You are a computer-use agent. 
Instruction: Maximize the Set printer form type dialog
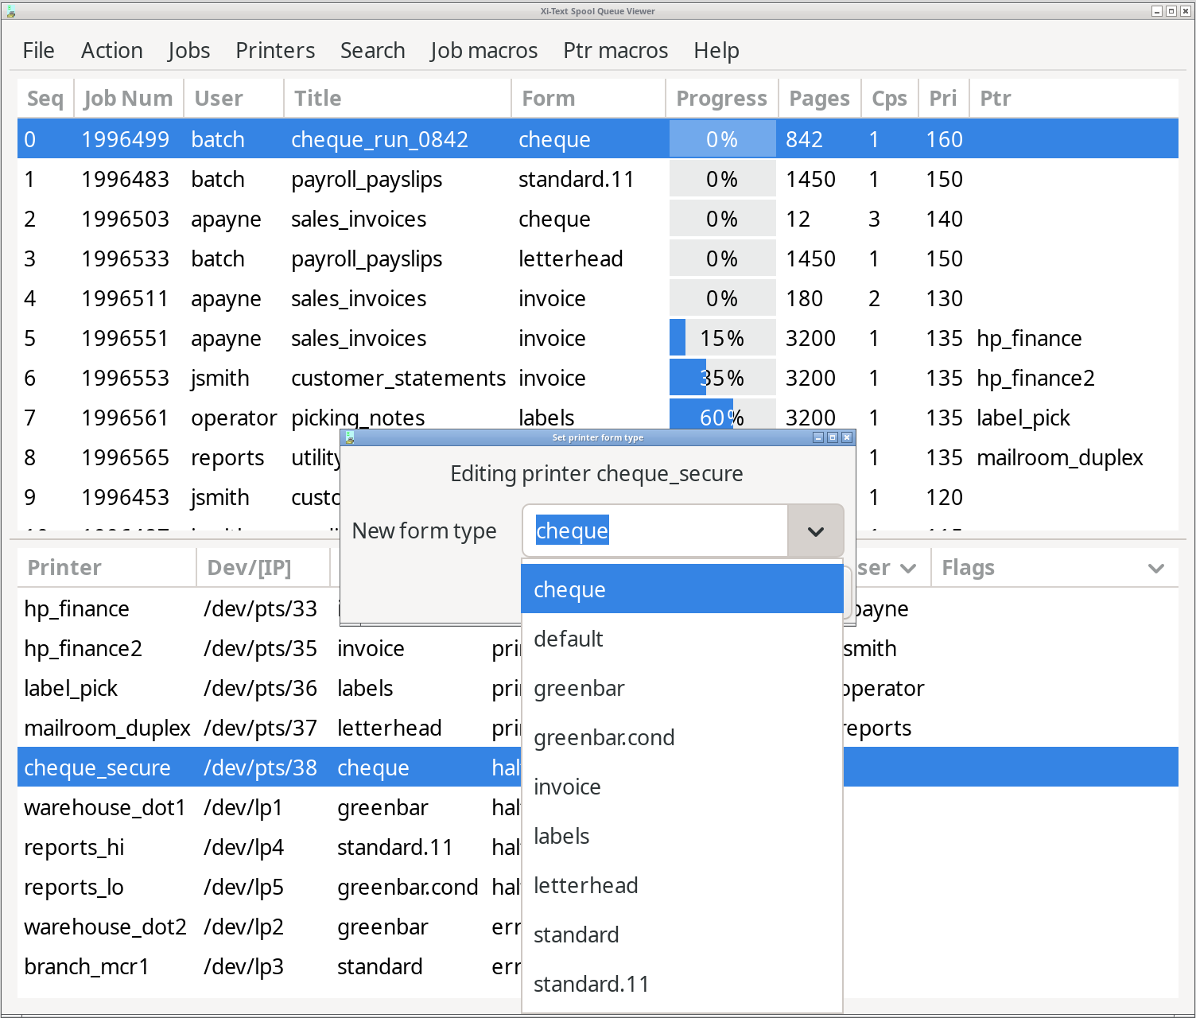[833, 437]
